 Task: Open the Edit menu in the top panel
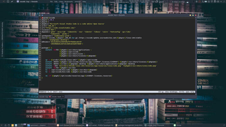point(56,2)
